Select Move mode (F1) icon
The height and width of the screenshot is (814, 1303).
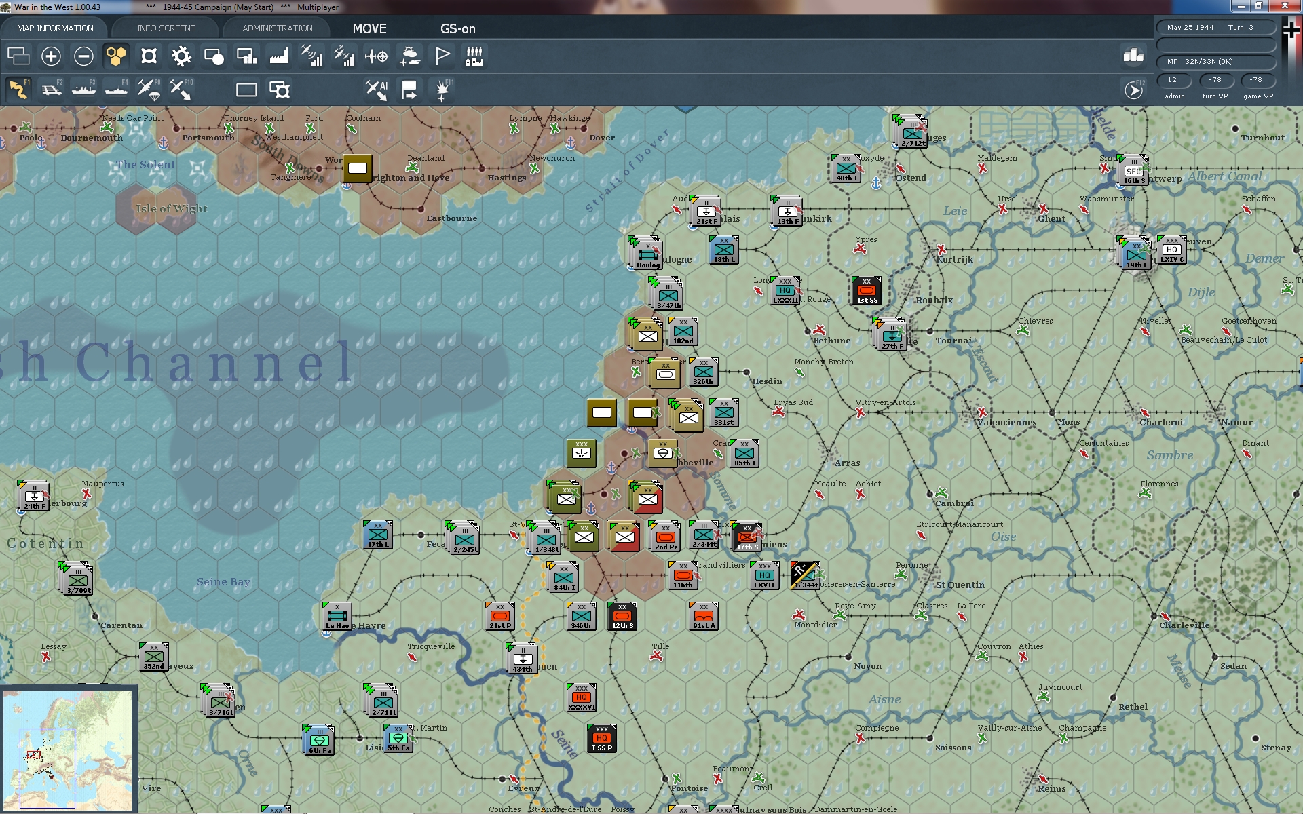coord(18,90)
